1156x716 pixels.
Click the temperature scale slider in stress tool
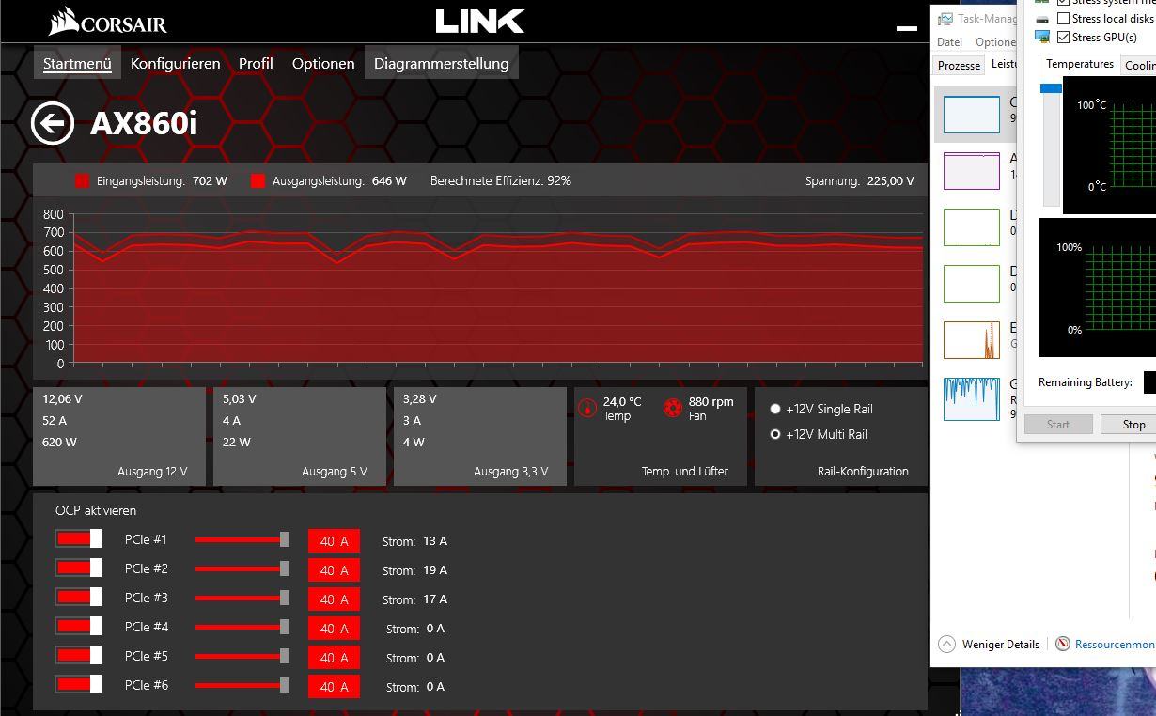[1051, 88]
